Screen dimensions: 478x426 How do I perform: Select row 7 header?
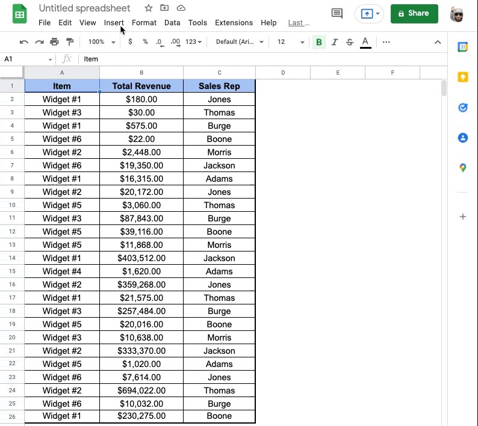coord(12,165)
